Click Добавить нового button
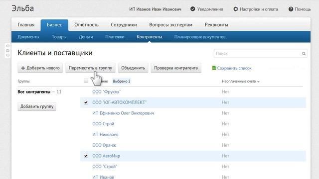319x179 pixels. [40, 68]
